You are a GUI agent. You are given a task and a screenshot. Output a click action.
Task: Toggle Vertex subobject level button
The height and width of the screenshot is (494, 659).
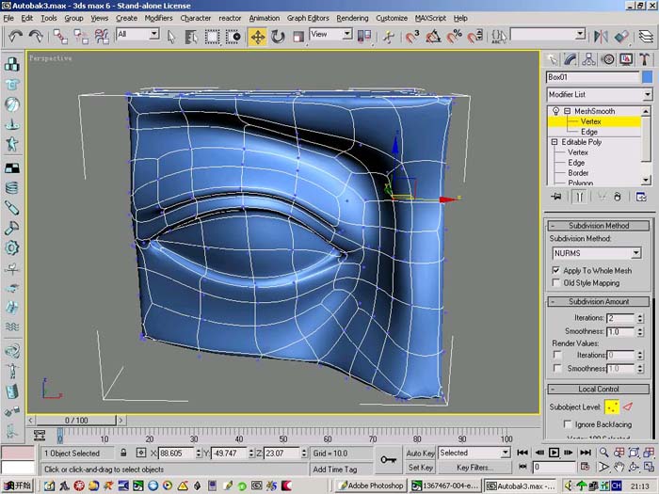(x=612, y=406)
